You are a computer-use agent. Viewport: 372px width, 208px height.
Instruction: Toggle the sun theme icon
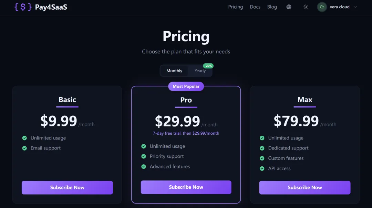coord(306,7)
